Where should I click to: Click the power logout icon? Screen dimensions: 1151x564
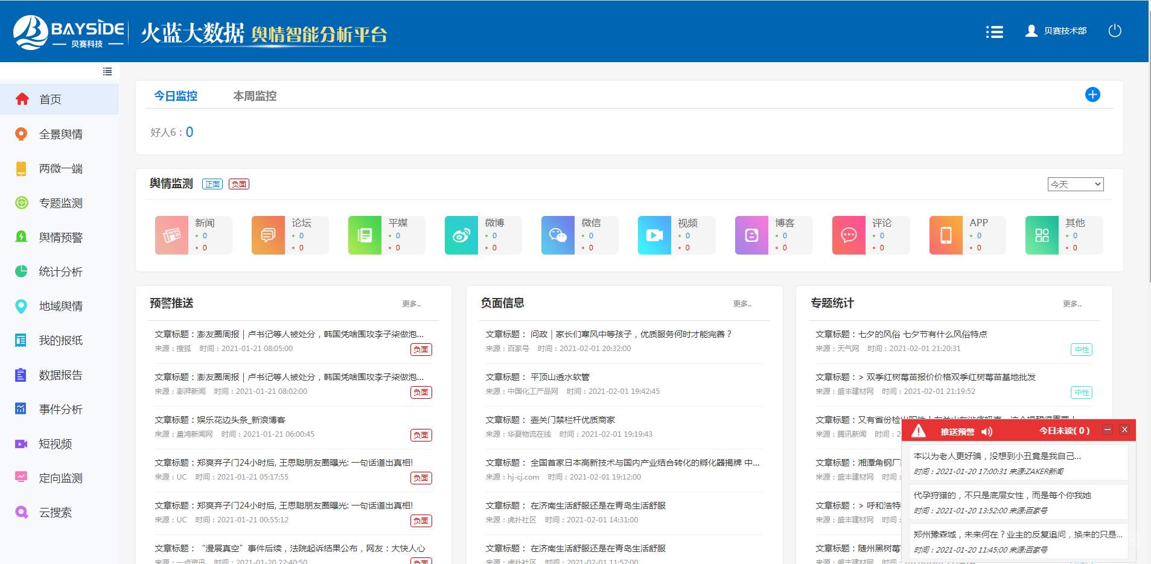pyautogui.click(x=1115, y=31)
